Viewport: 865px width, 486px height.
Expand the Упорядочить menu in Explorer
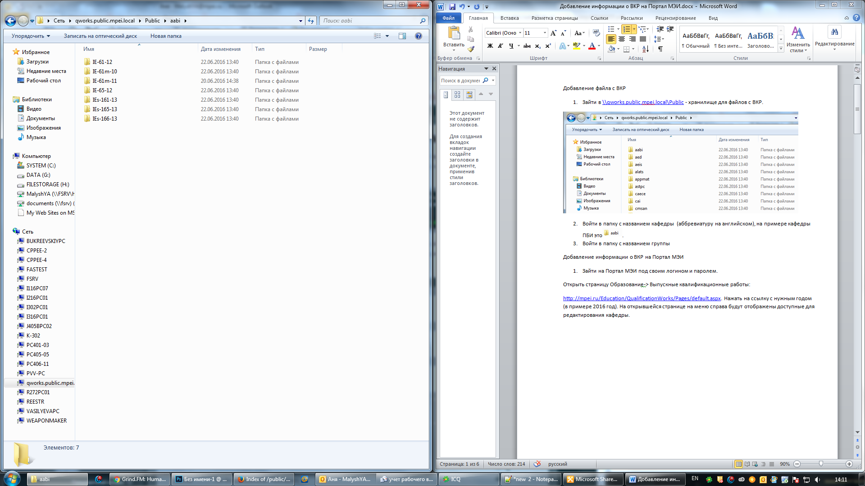[x=31, y=36]
